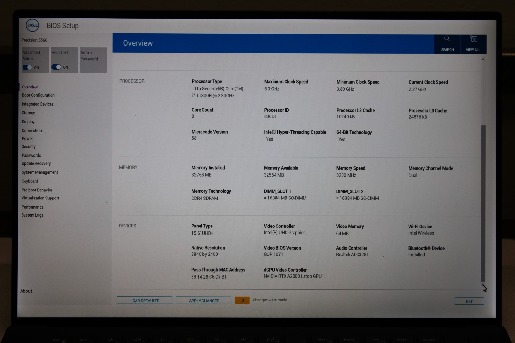Screen dimensions: 515x343
Task: Select Overview in the sidebar
Action: pos(30,87)
